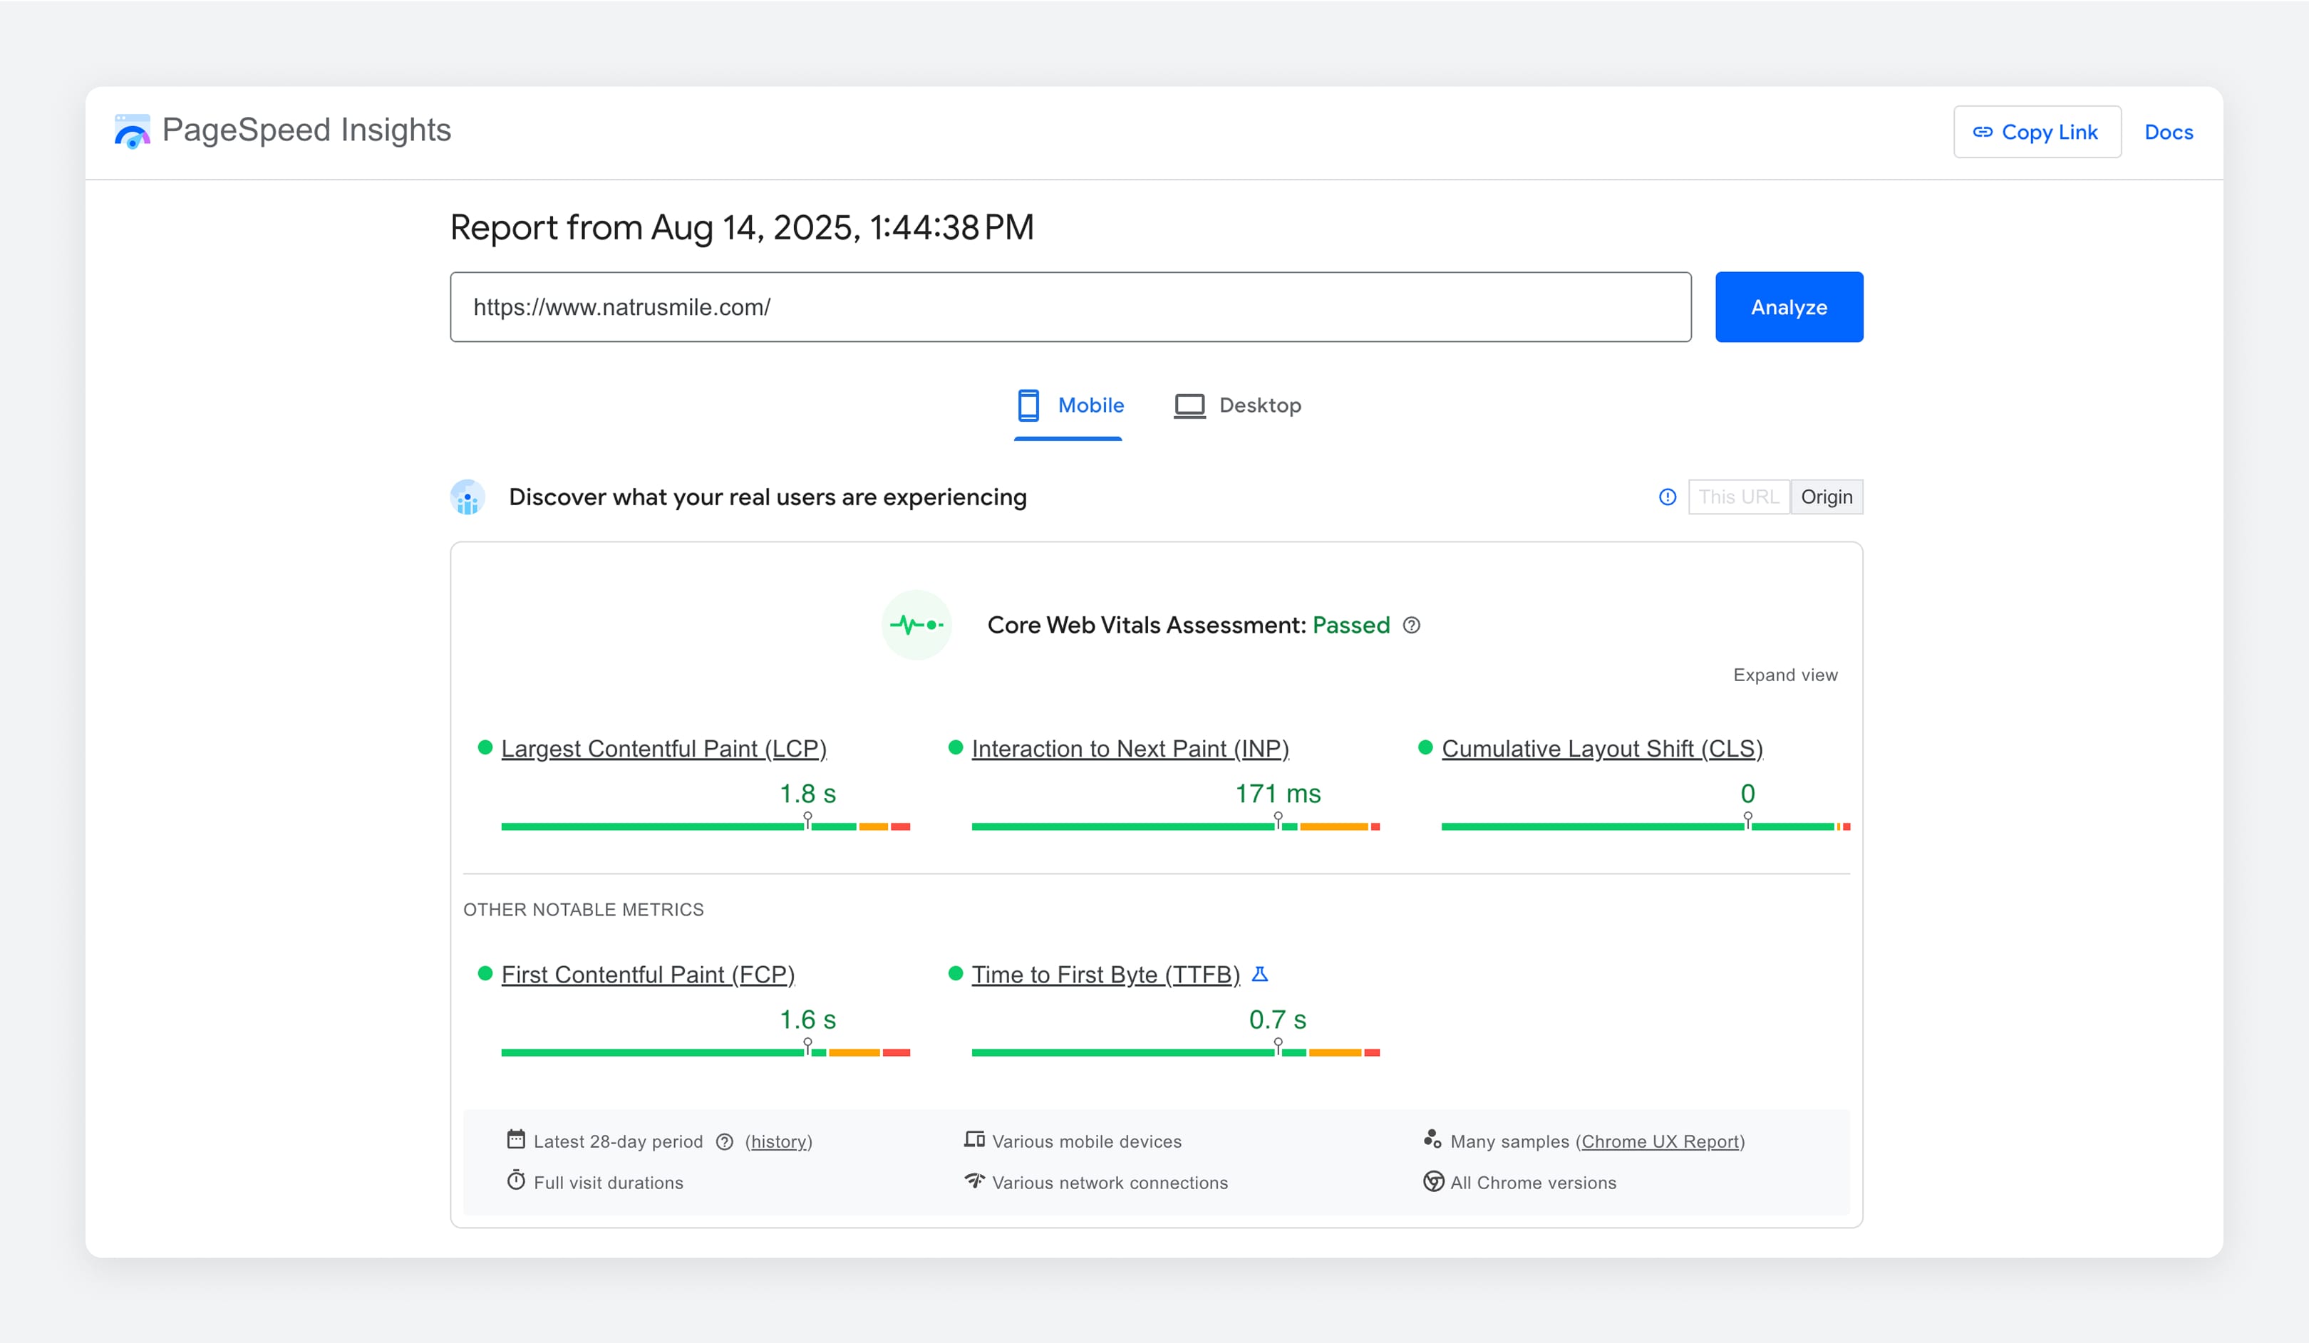Open the Time to First Byte (TTFB) link
The width and height of the screenshot is (2309, 1343).
[x=1105, y=975]
